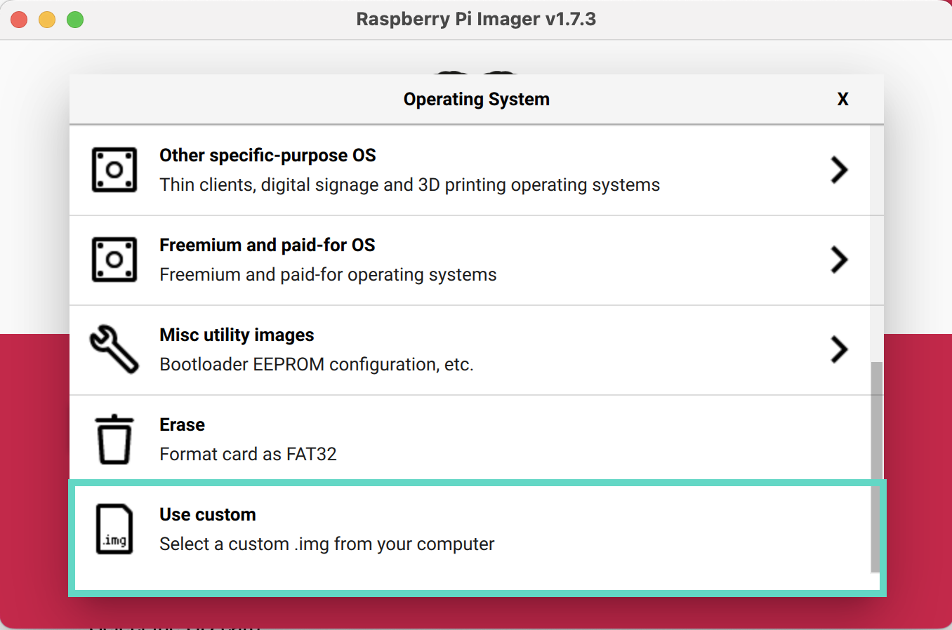Click the Freemium and paid-for OS disk icon
The height and width of the screenshot is (630, 952).
click(x=114, y=260)
